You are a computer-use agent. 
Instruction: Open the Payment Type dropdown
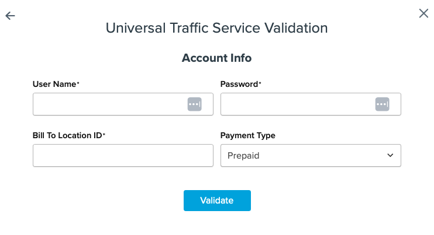(311, 156)
